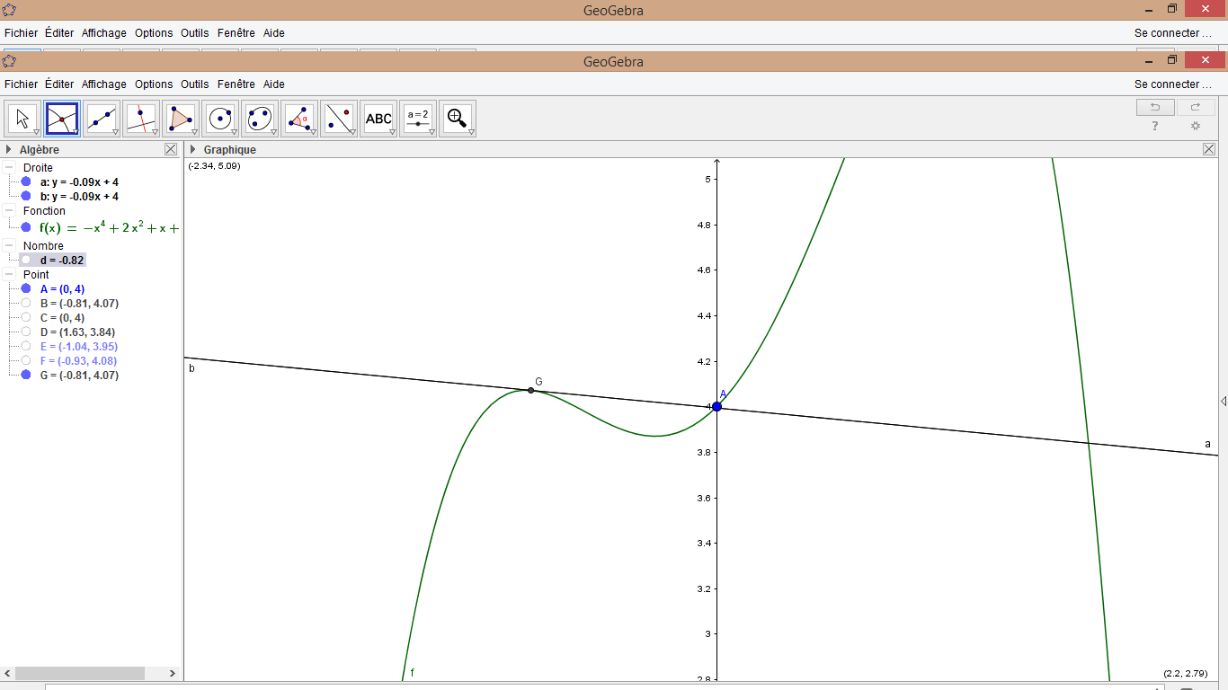
Task: Open the Outils menu
Action: tap(194, 84)
